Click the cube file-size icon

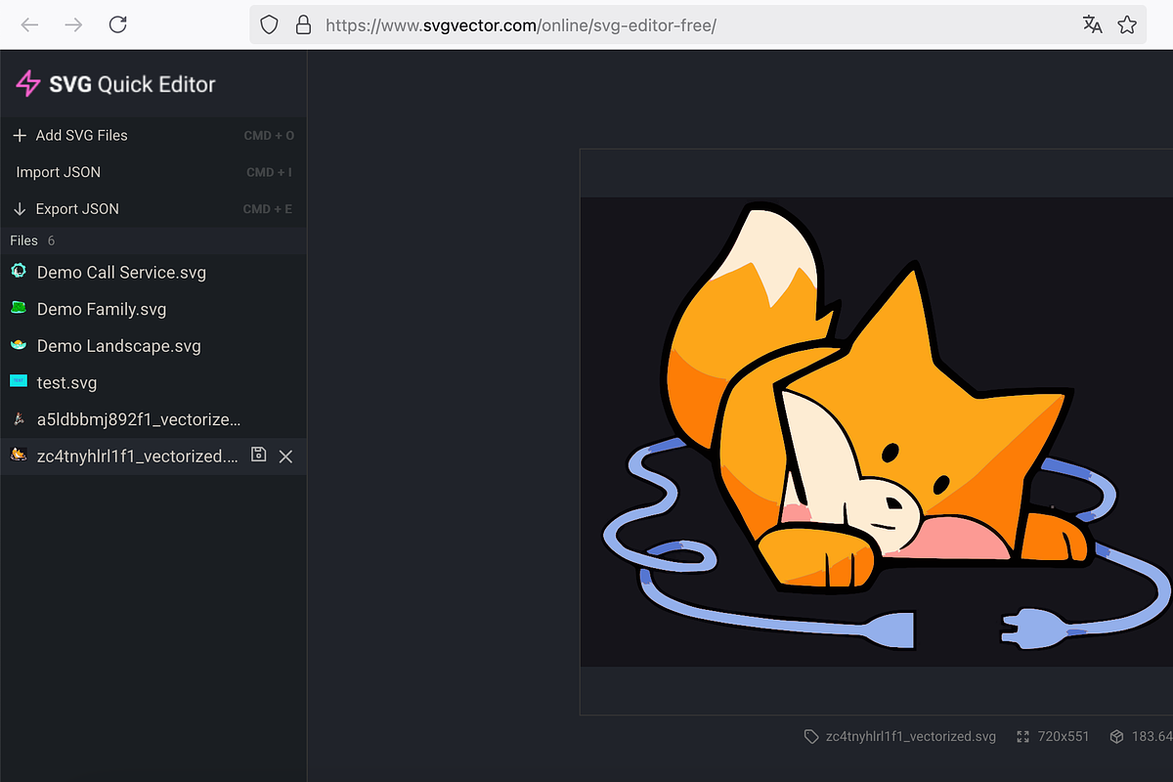pyautogui.click(x=1118, y=737)
